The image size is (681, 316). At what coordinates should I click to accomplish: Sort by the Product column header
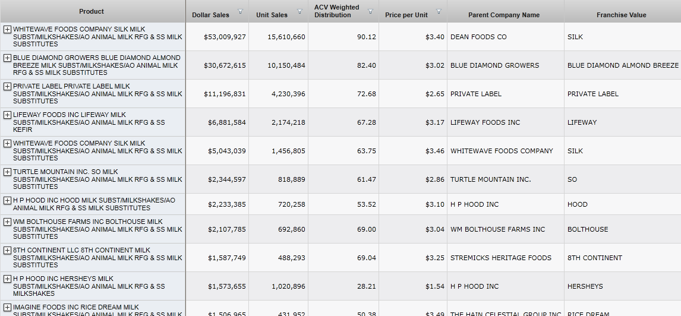(92, 11)
